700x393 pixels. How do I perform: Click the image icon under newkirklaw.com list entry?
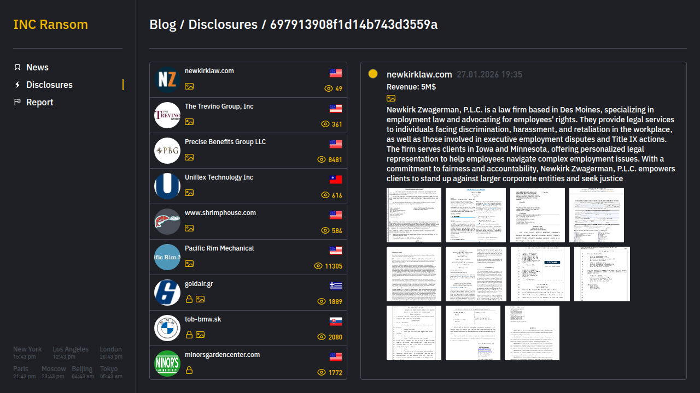click(x=189, y=86)
